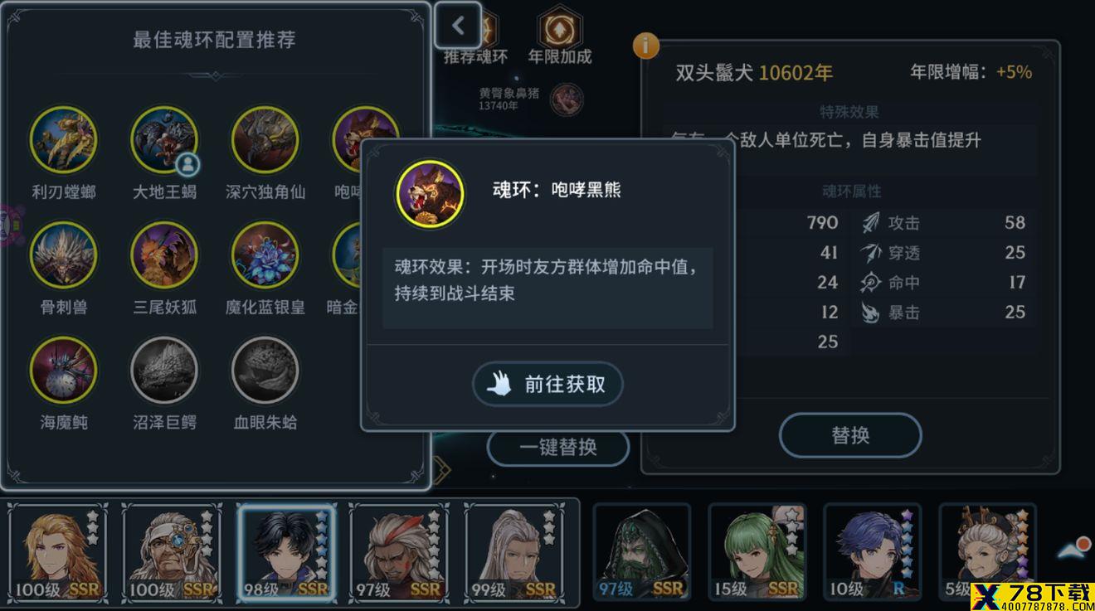Select the 大地王蝎 soul ring icon
Image resolution: width=1095 pixels, height=611 pixels.
(x=164, y=140)
